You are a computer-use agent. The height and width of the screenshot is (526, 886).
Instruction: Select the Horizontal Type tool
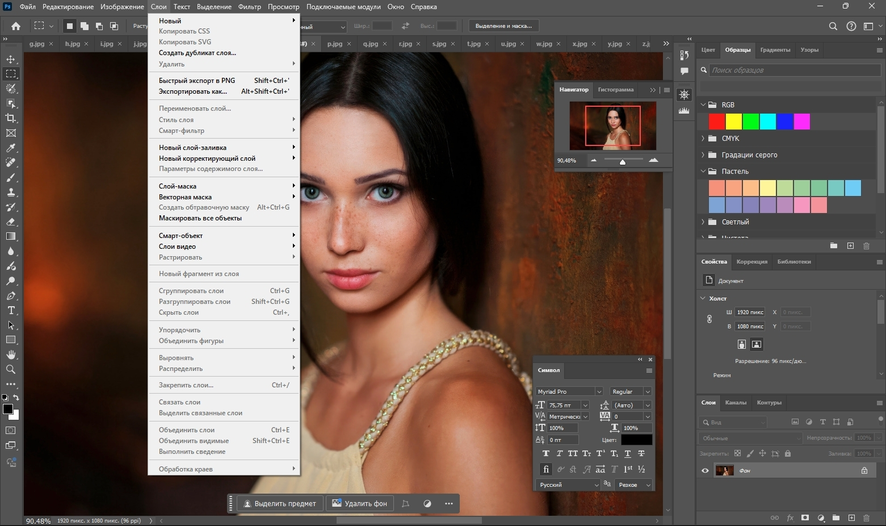click(11, 311)
